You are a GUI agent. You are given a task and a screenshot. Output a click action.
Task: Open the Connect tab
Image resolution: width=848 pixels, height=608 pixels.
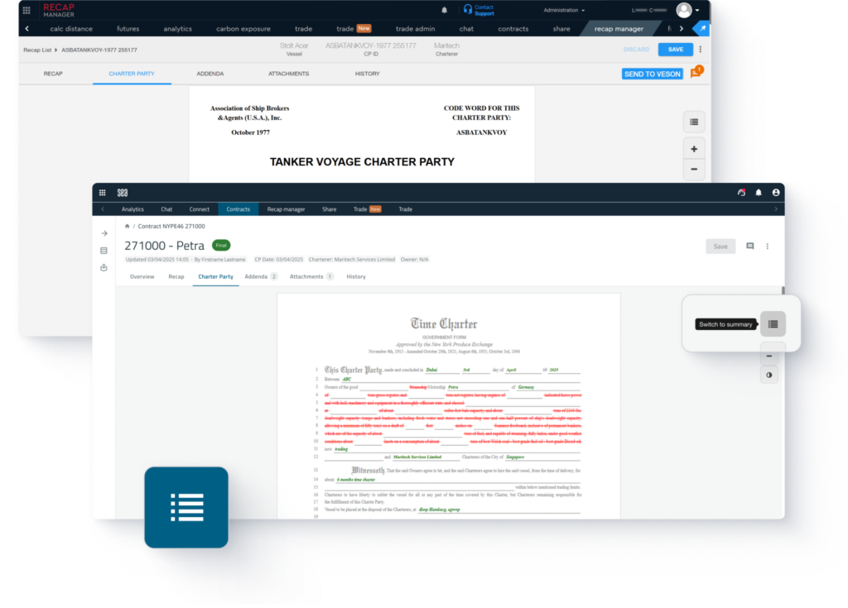click(x=200, y=209)
